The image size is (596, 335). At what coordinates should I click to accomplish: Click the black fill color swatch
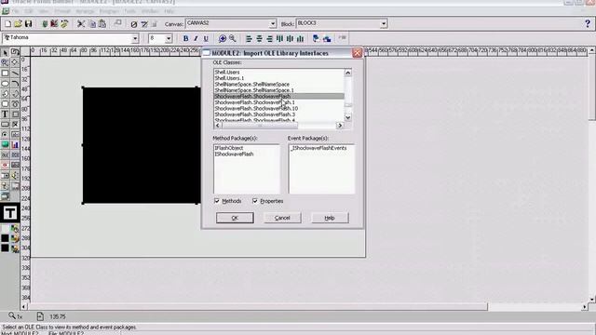5,238
